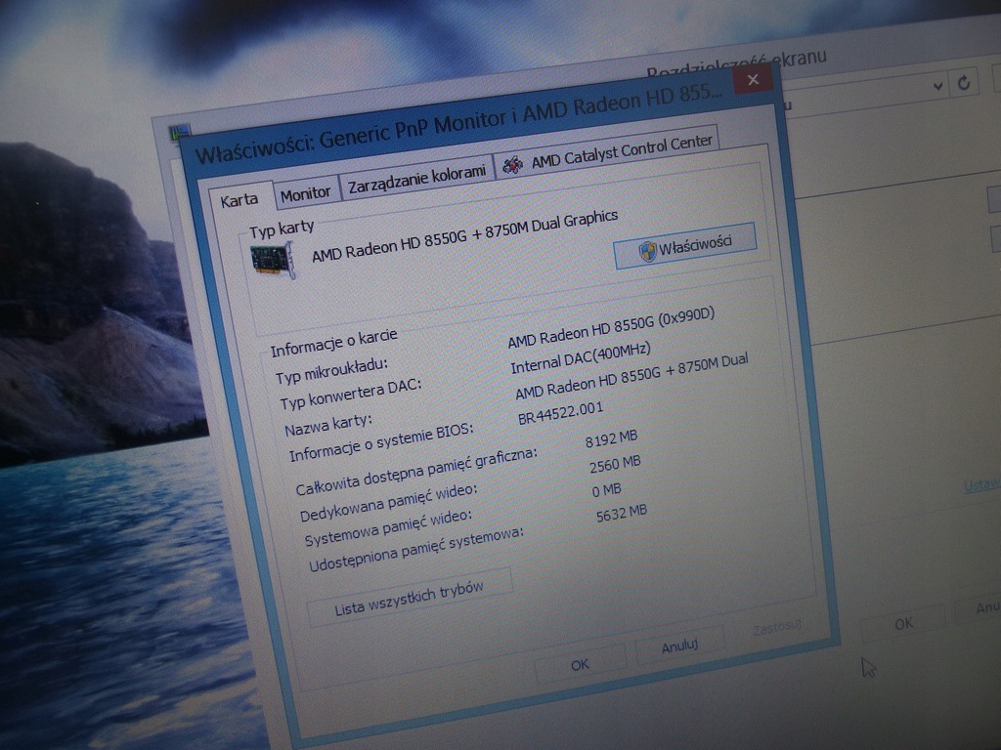Open the AMD Catalyst Control Center tab
1001x750 pixels.
608,152
